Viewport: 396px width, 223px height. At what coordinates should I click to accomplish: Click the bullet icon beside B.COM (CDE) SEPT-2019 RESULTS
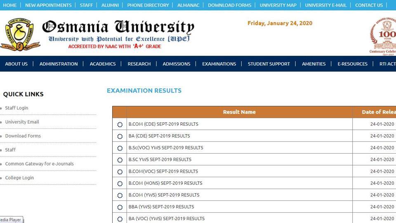point(120,124)
